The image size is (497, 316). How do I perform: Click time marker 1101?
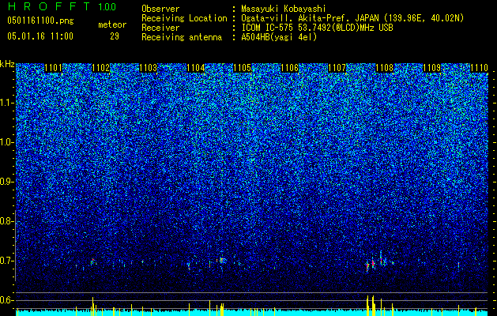pyautogui.click(x=53, y=68)
